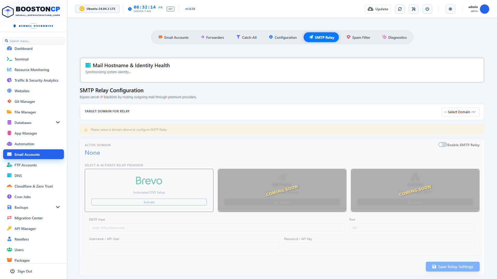Go to Resource Monitoring
Image resolution: width=497 pixels, height=279 pixels.
pyautogui.click(x=34, y=70)
